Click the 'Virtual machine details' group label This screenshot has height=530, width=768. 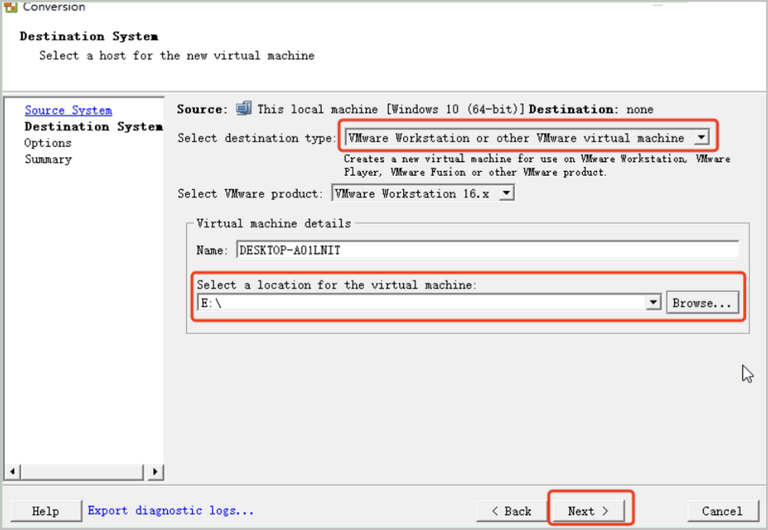tap(274, 223)
